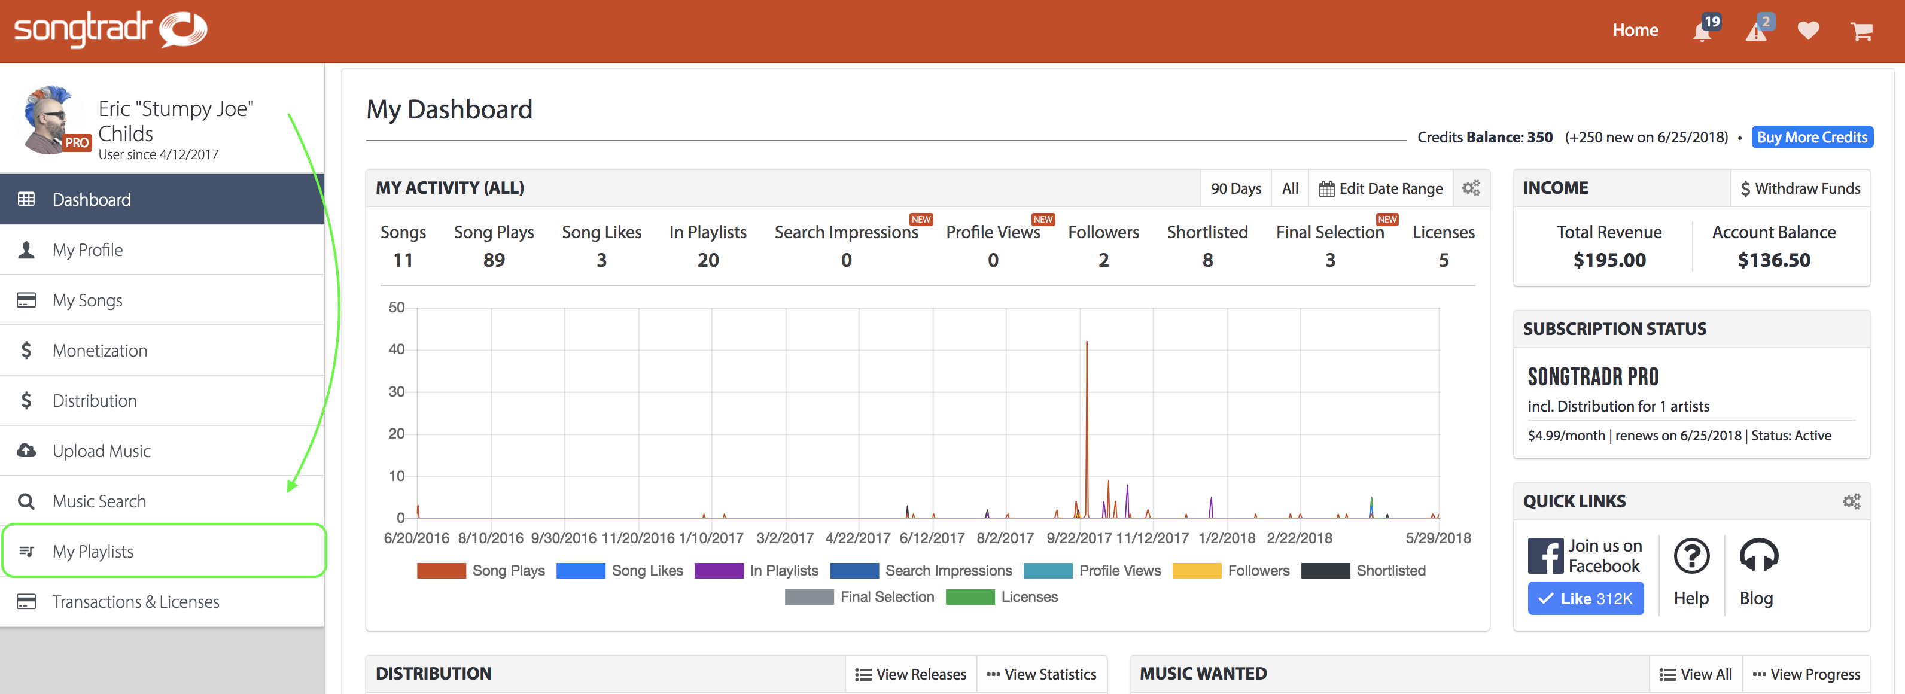Click the Songs stat 11
The height and width of the screenshot is (694, 1905).
coord(402,260)
